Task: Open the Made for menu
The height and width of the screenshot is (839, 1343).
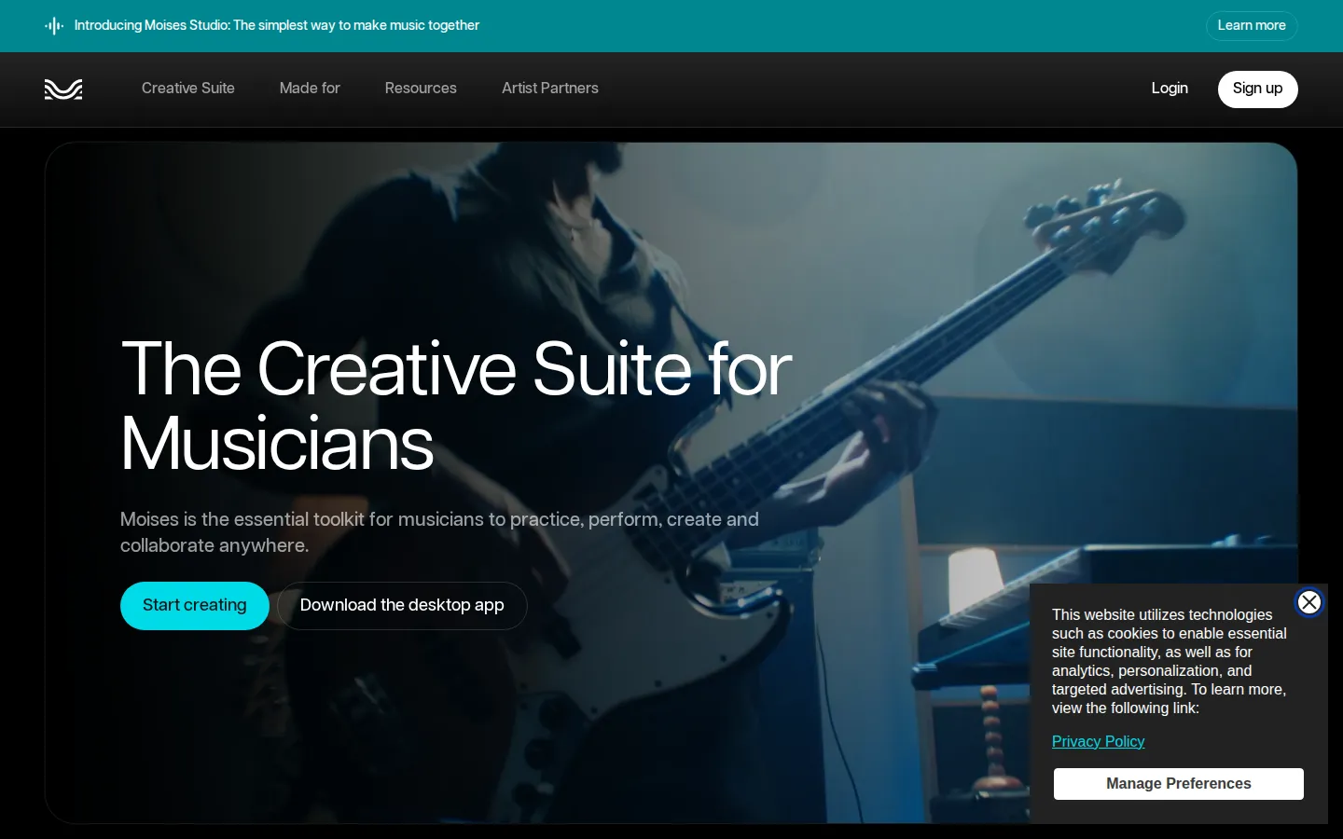Action: pos(310,89)
